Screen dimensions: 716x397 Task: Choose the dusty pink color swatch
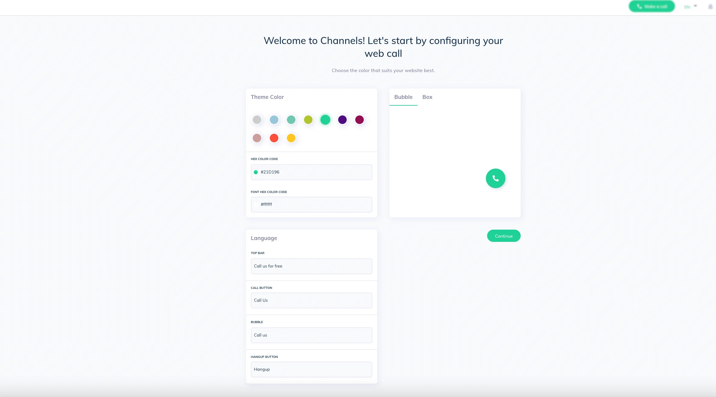[257, 138]
